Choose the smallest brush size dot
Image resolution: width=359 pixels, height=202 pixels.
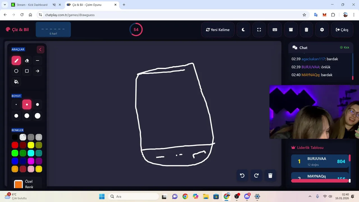pos(16,105)
